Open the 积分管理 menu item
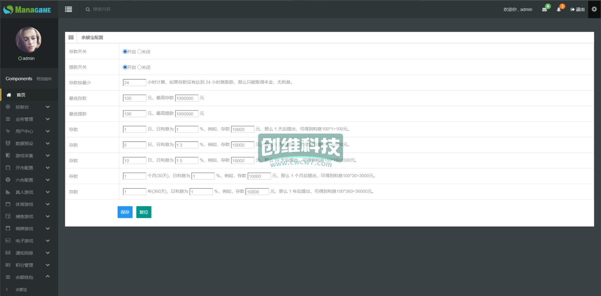 pos(29,265)
